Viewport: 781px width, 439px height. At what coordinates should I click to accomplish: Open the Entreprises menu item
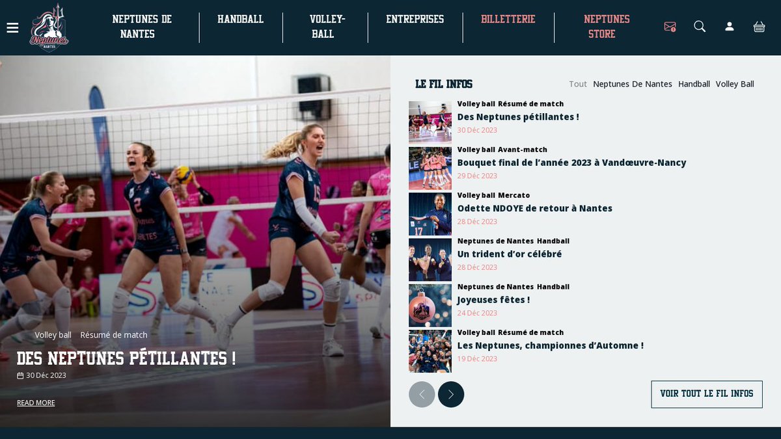point(415,20)
